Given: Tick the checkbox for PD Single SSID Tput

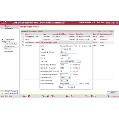Looking at the screenshot, I should [23, 37].
